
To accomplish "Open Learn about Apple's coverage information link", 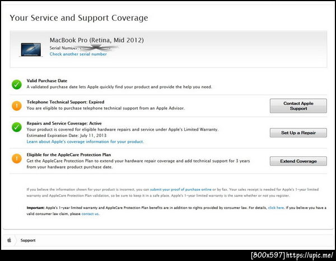I will click(x=85, y=141).
